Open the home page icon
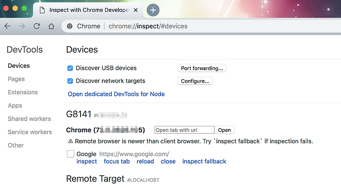The image size is (341, 195). pos(51,26)
